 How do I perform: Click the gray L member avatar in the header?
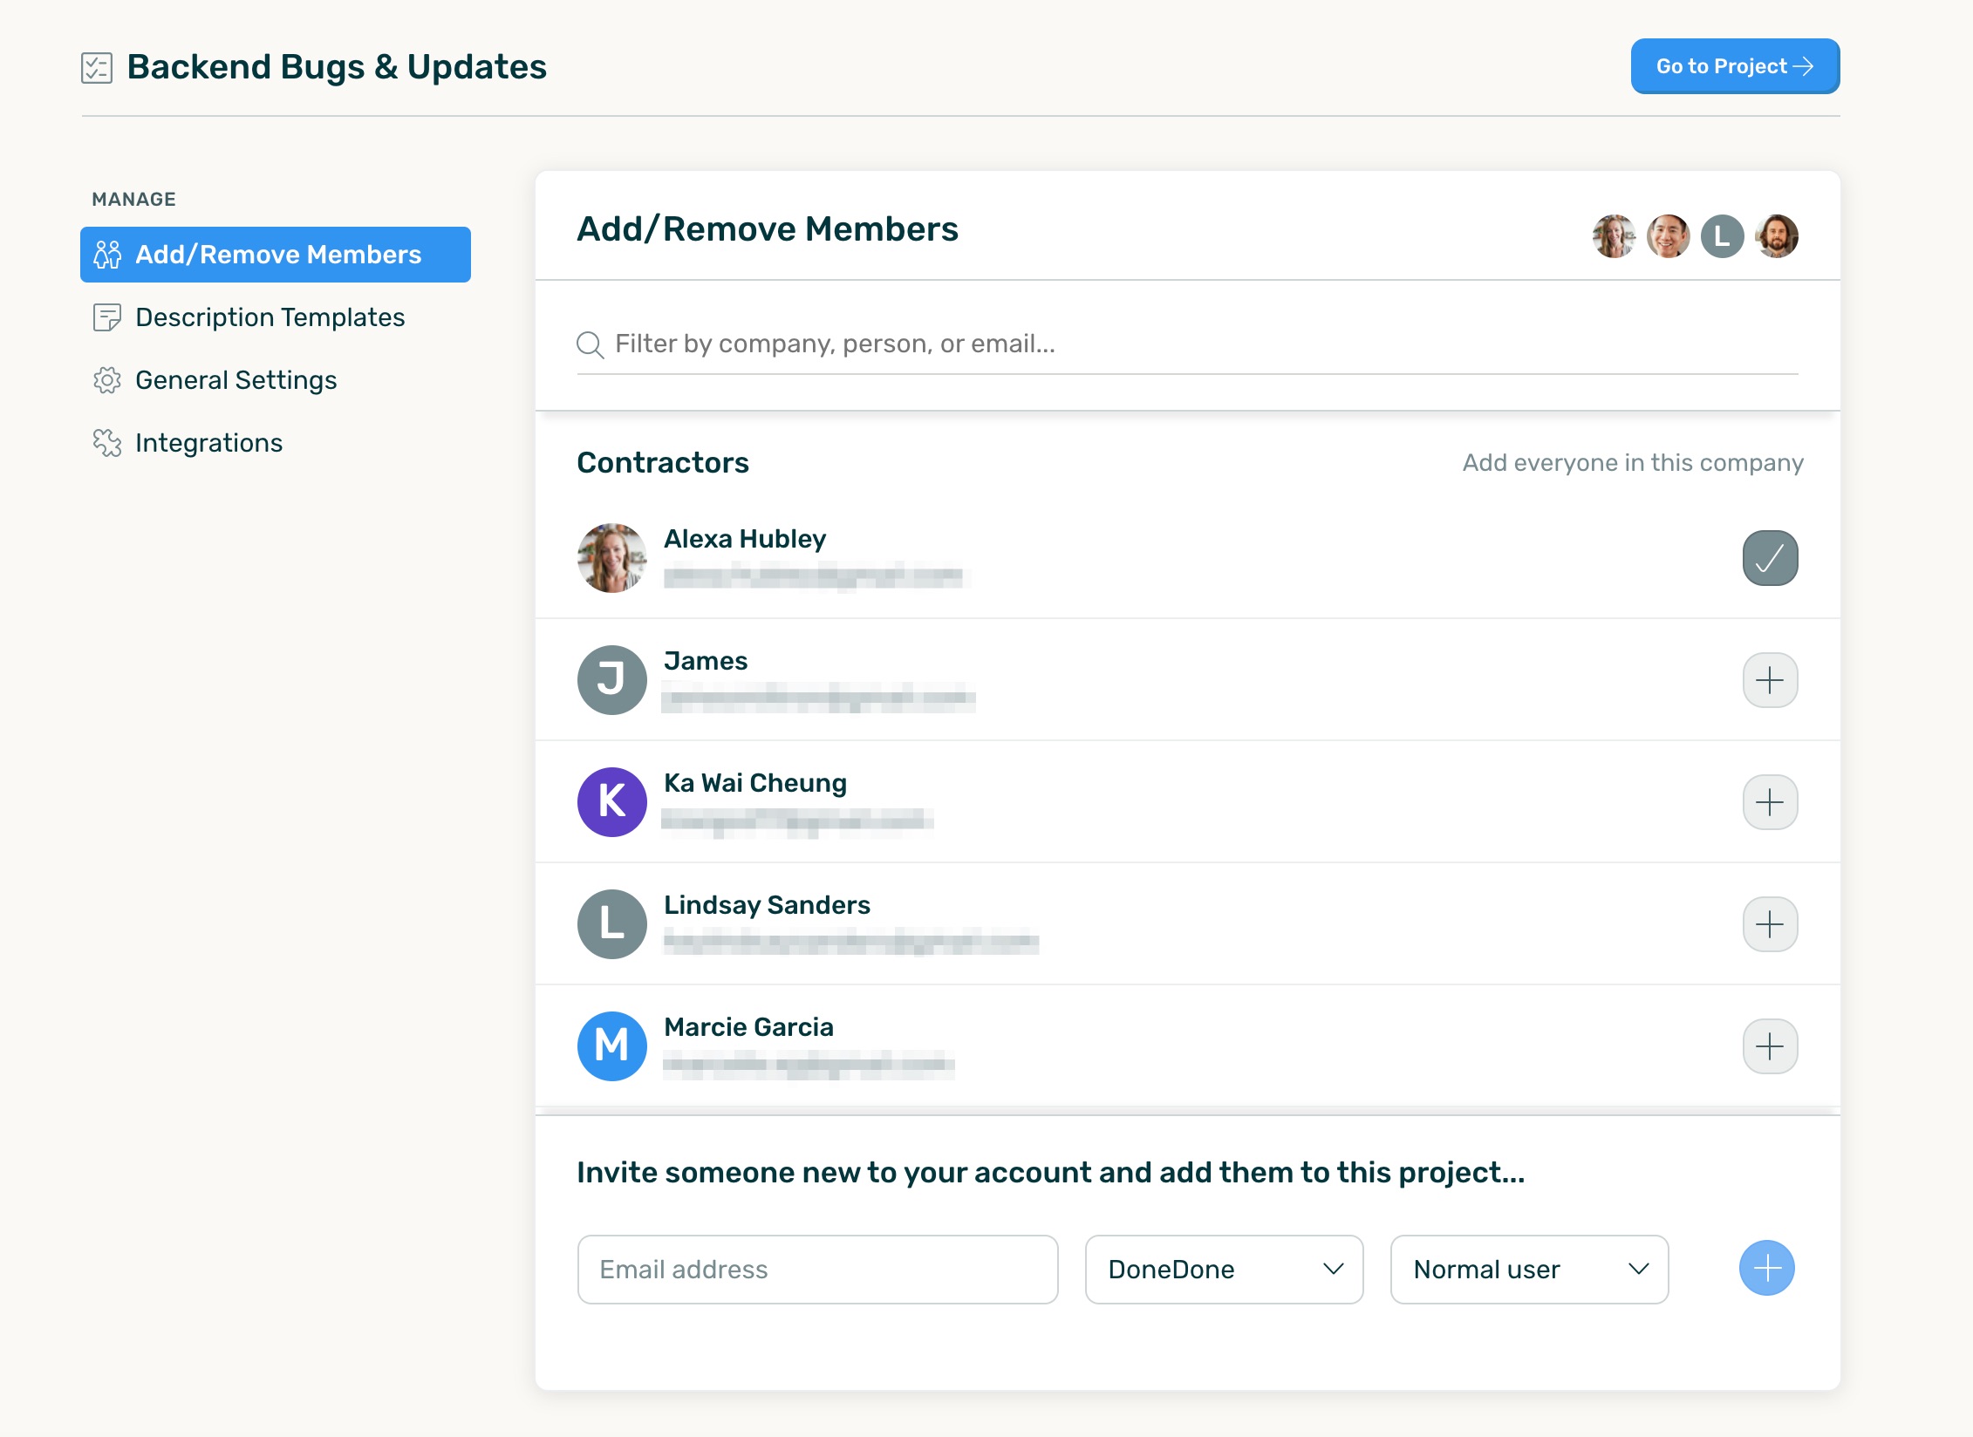(1722, 236)
